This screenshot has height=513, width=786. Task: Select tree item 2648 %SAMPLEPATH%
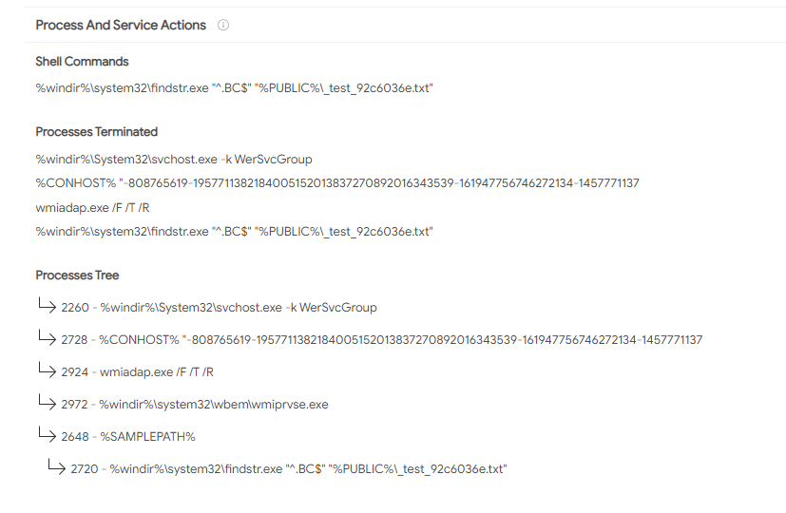[128, 437]
